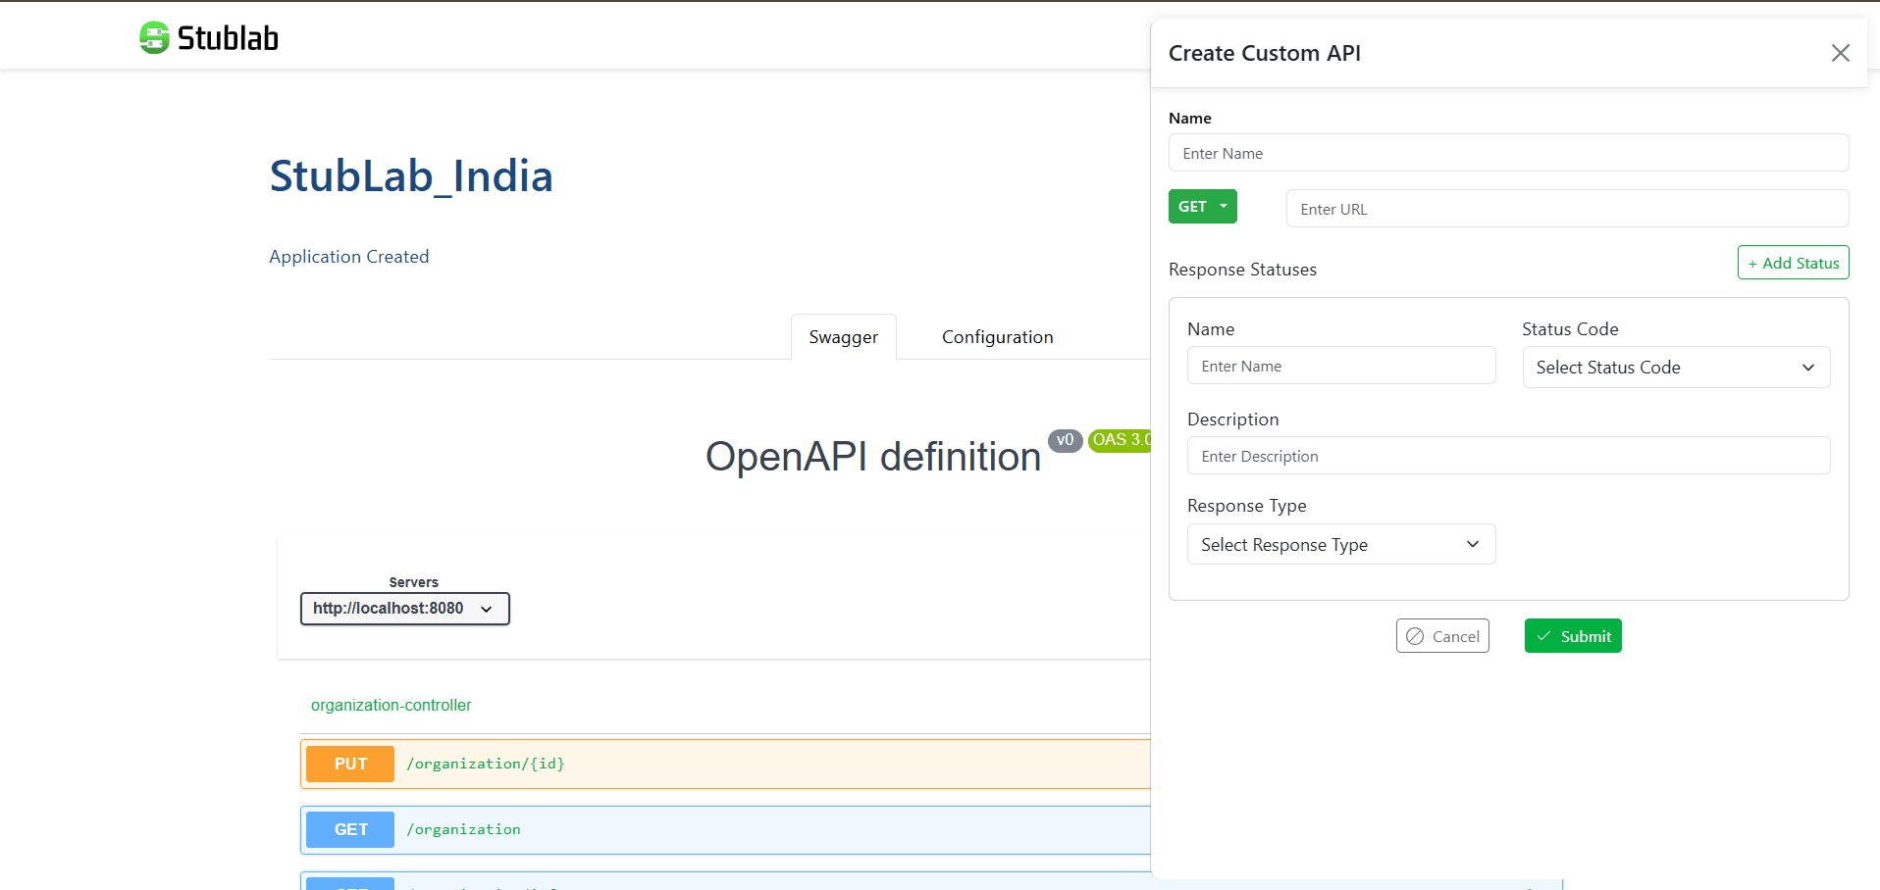Click the Stublab logo icon

154,37
